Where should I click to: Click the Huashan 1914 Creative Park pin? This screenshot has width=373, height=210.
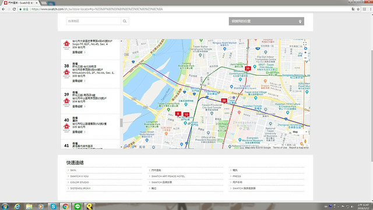pos(287,112)
